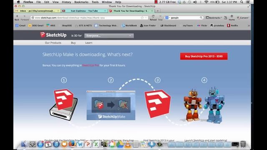267x150 pixels.
Task: Open the Window menu
Action: (107, 2)
